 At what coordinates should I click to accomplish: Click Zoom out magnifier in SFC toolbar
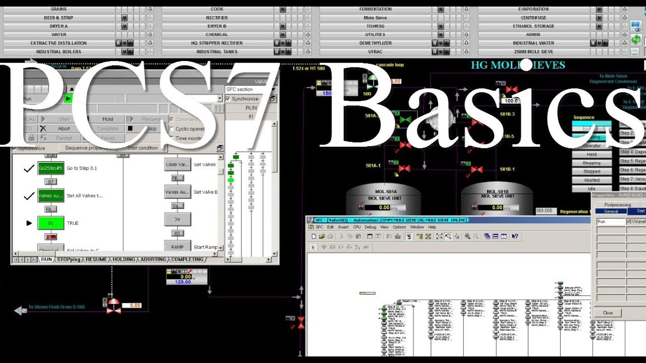(x=476, y=236)
